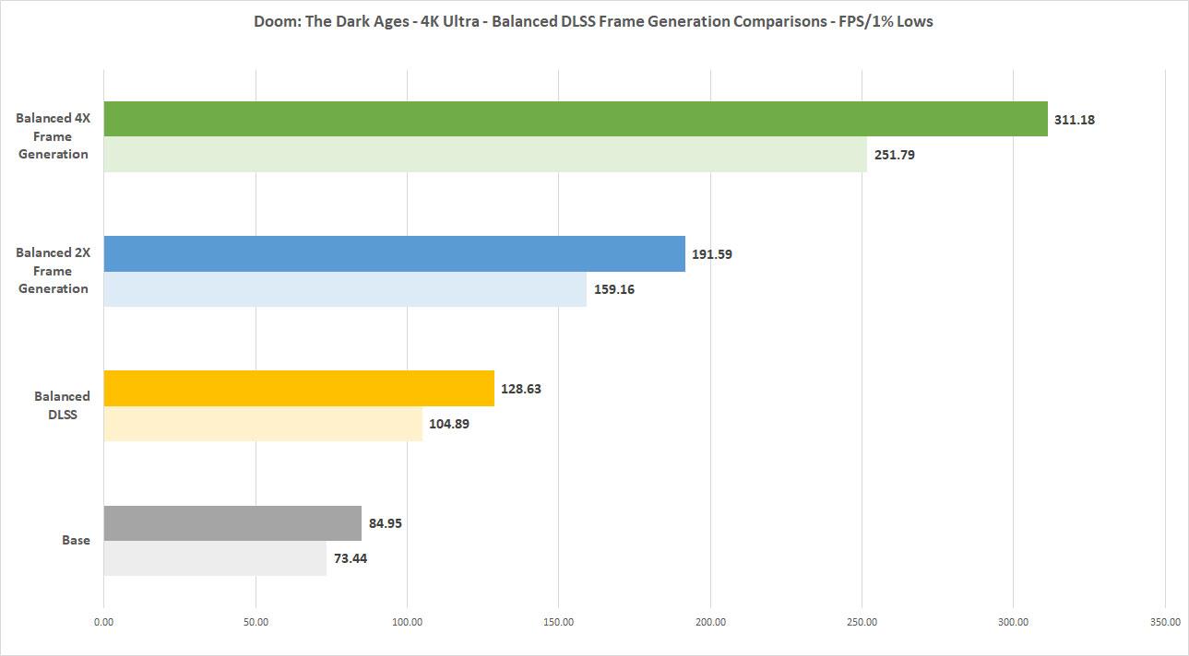The width and height of the screenshot is (1189, 656).
Task: Click the blue Balanced 2X FPS bar
Action: click(x=394, y=253)
